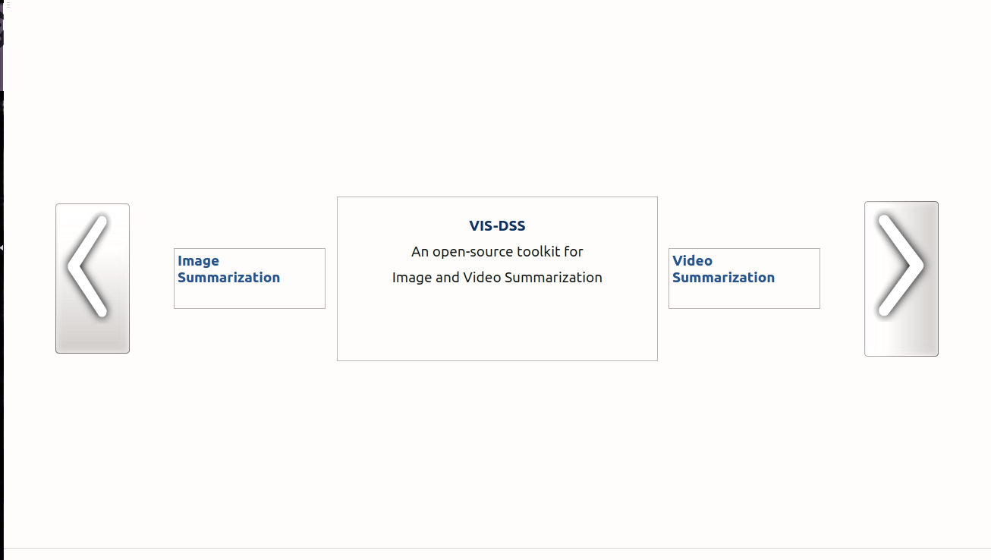991x560 pixels.
Task: Open the Video Summarization link
Action: point(723,269)
